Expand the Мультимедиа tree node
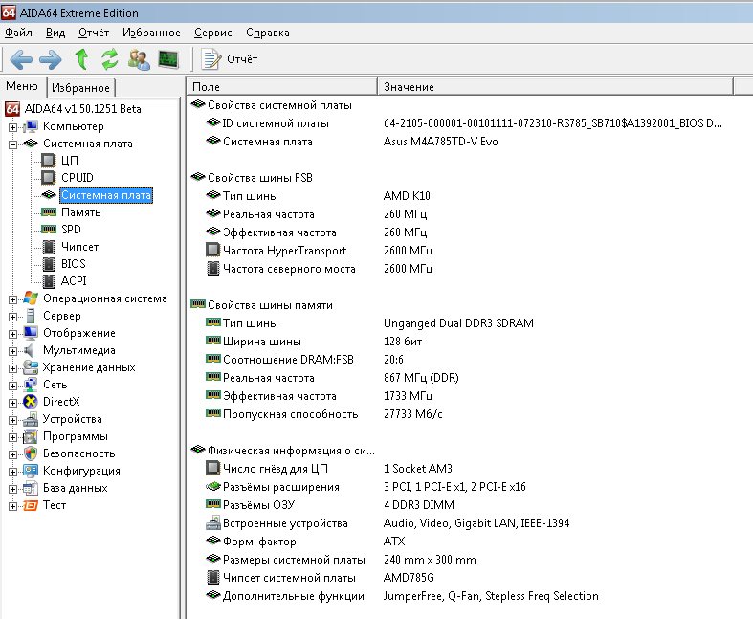The height and width of the screenshot is (619, 753). pyautogui.click(x=13, y=351)
